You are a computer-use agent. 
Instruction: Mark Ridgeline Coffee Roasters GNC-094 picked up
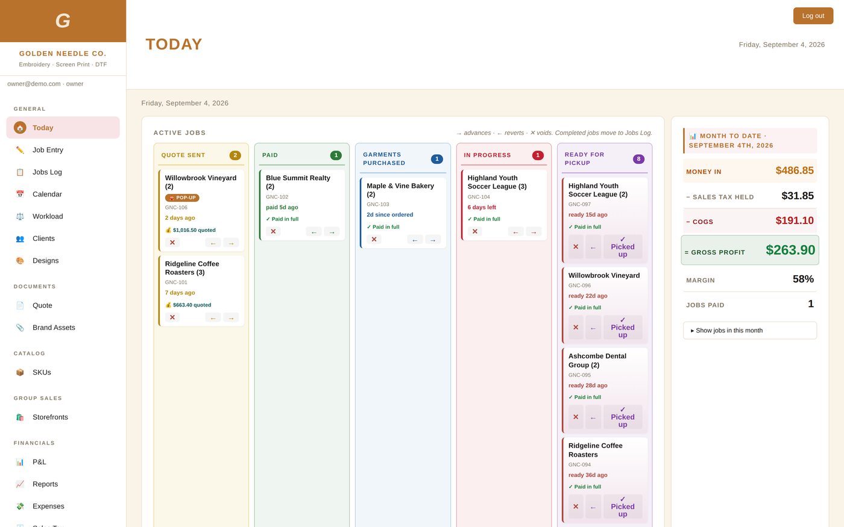tap(623, 507)
